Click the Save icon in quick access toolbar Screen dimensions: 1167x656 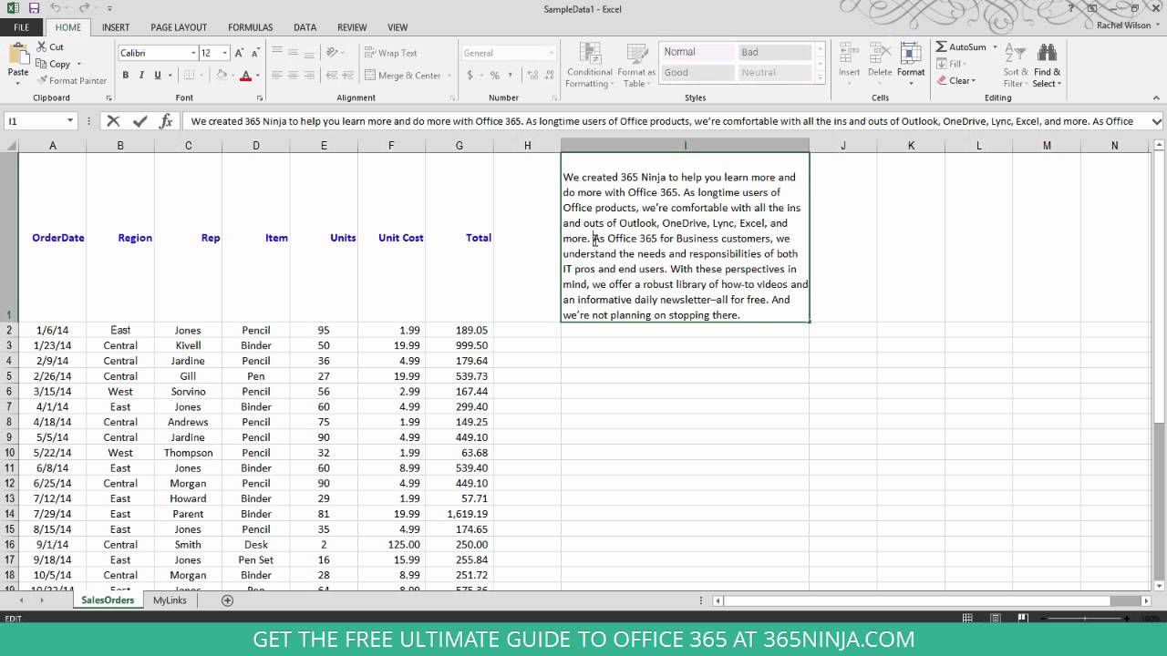[x=34, y=8]
